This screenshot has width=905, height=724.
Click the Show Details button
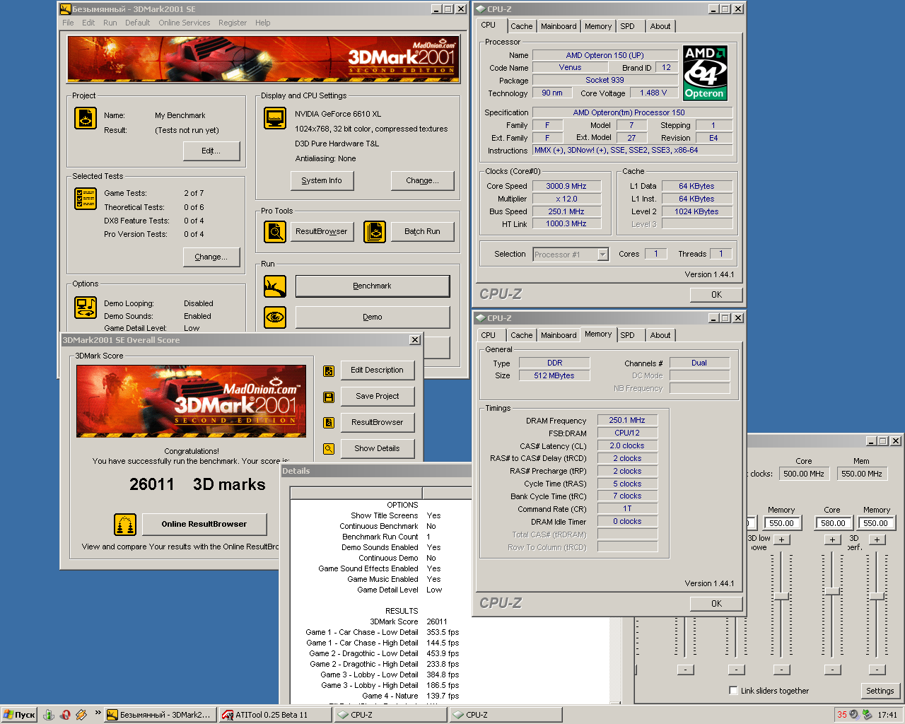(x=378, y=448)
